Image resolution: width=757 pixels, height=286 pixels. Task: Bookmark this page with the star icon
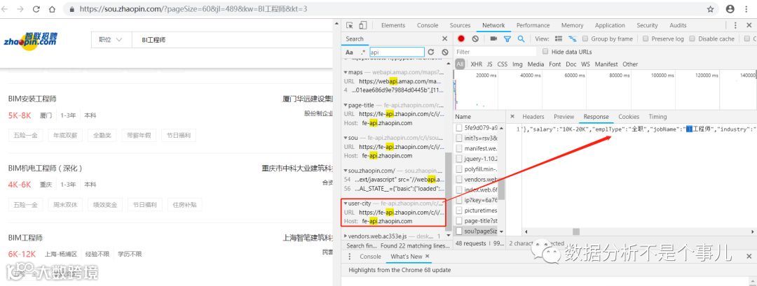pos(710,8)
